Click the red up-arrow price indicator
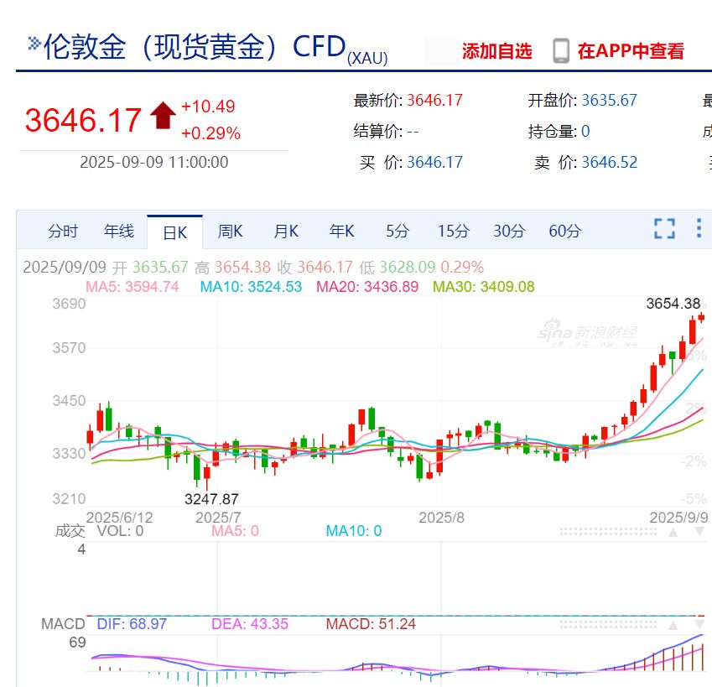Viewport: 712px width, 687px height. point(163,117)
